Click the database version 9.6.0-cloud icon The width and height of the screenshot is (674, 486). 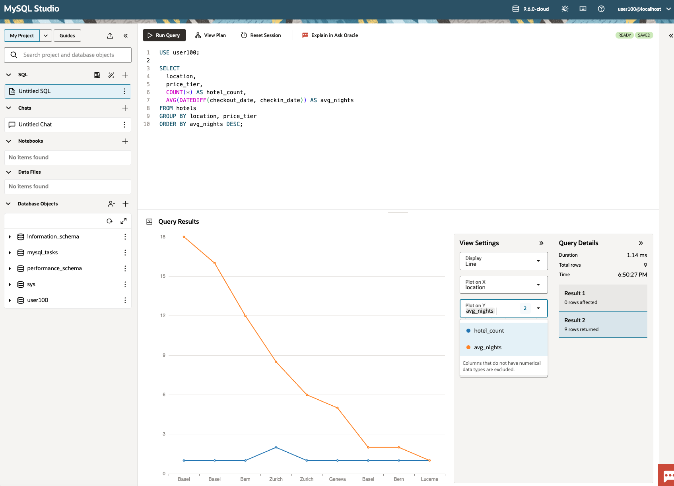coord(515,9)
